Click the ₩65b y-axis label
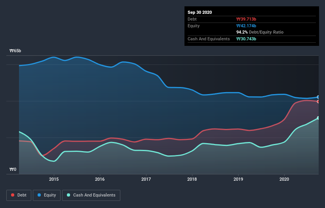The image size is (325, 208). [15, 51]
